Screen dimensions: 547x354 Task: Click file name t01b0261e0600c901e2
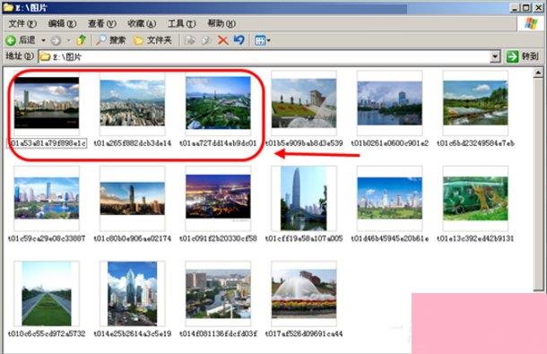click(x=390, y=143)
